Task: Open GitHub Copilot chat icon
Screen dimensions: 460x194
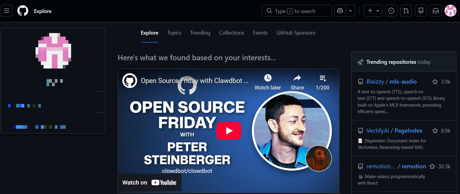Action: [340, 11]
